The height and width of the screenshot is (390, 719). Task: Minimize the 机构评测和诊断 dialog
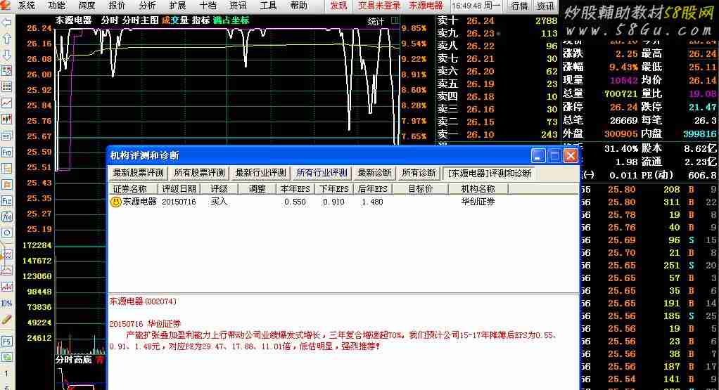pos(538,155)
